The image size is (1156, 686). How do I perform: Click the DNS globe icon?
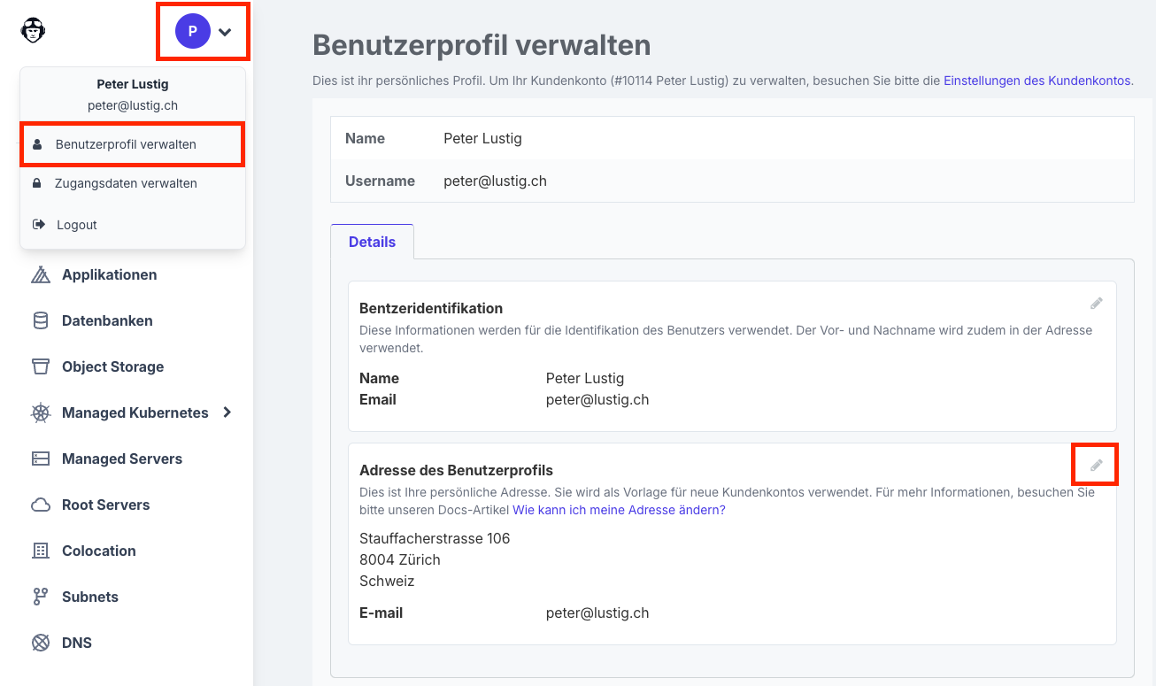click(41, 644)
